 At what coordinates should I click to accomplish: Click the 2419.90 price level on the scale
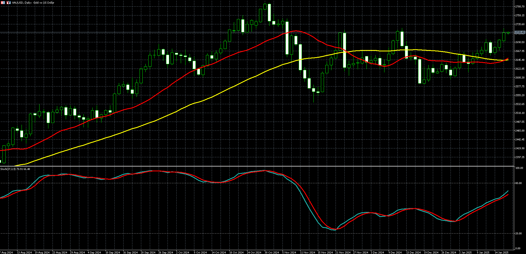click(x=520, y=148)
